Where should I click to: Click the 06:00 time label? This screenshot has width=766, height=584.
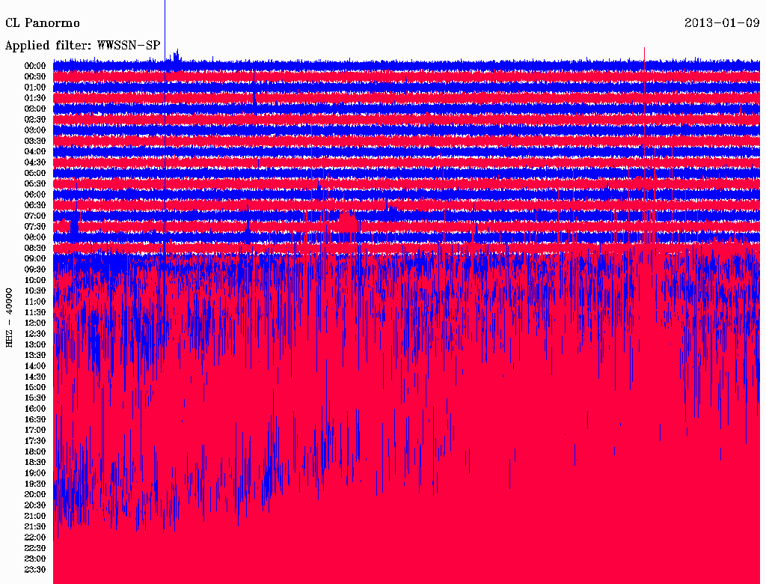pyautogui.click(x=35, y=195)
